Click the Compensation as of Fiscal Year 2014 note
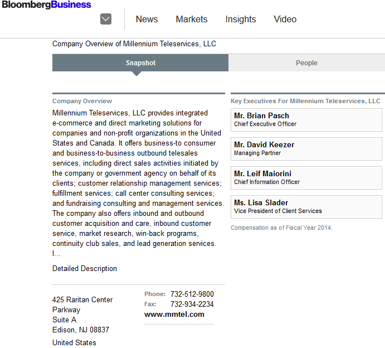This screenshot has height=348, width=385. [x=281, y=228]
